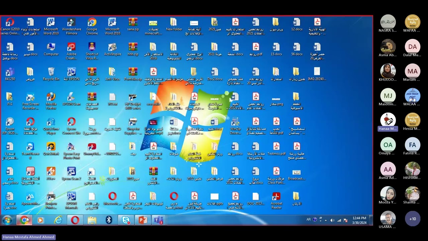
Task: Show the +10 more participants
Action: (x=413, y=219)
